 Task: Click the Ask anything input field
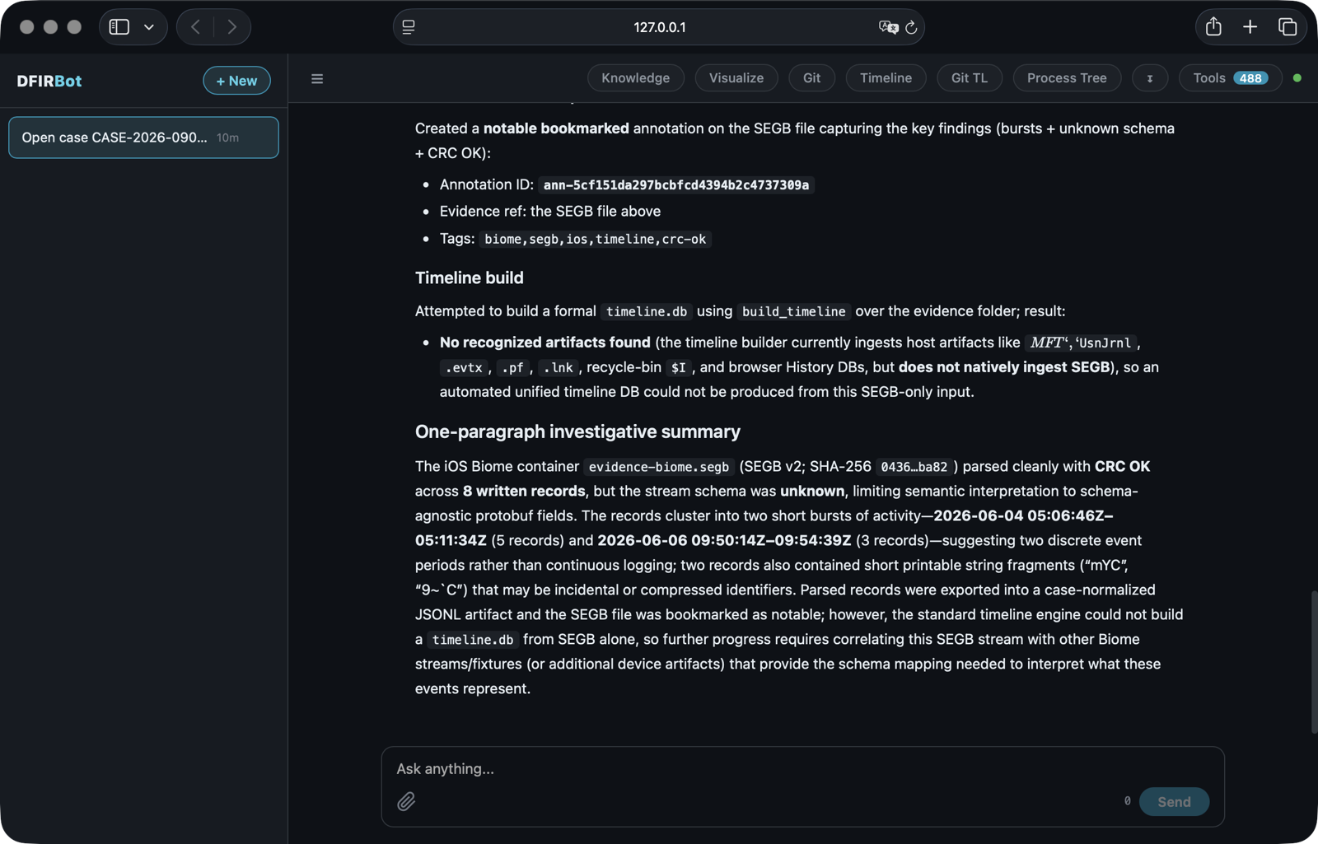click(802, 768)
